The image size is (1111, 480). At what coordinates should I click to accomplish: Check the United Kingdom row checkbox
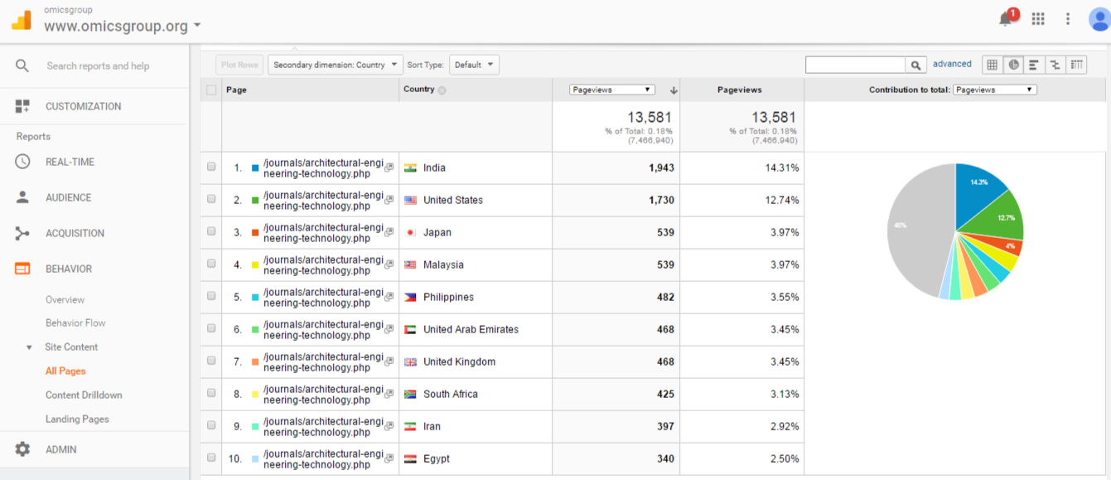point(211,361)
